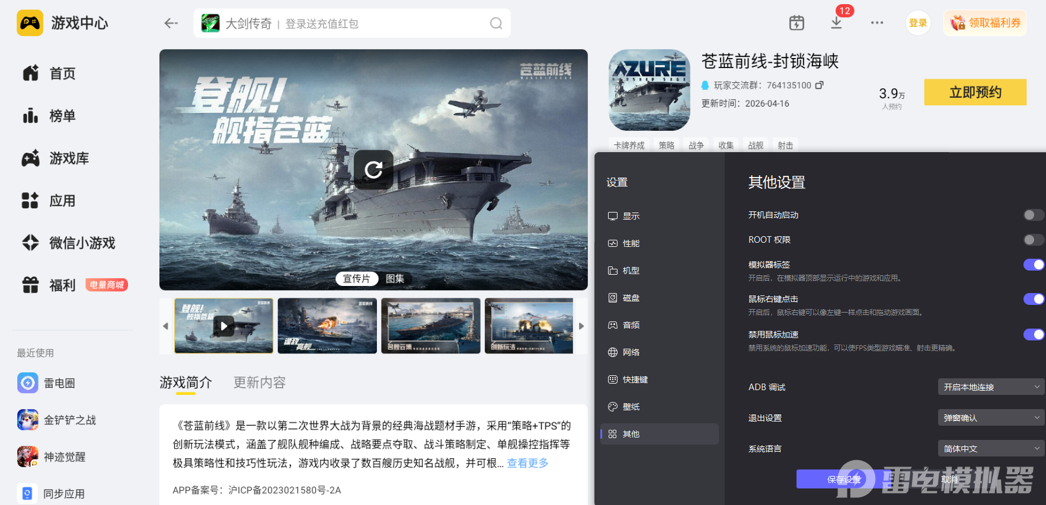
Task: Open 福利 benefits page
Action: pos(49,285)
